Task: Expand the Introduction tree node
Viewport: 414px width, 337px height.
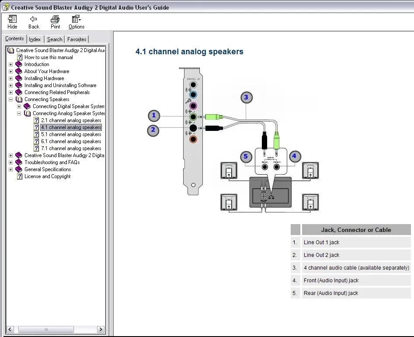Action: [10, 64]
